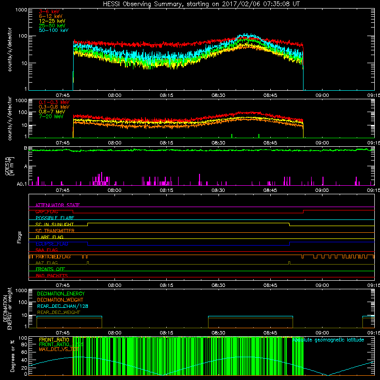Select the 3-6 keV legend label

click(x=49, y=11)
